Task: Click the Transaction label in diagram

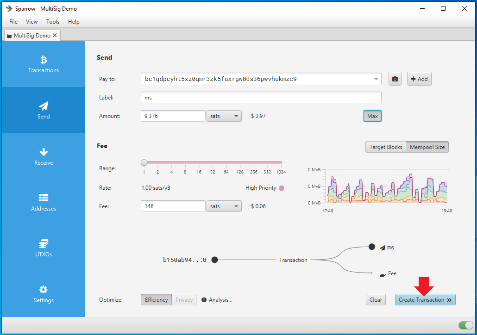Action: [x=293, y=260]
